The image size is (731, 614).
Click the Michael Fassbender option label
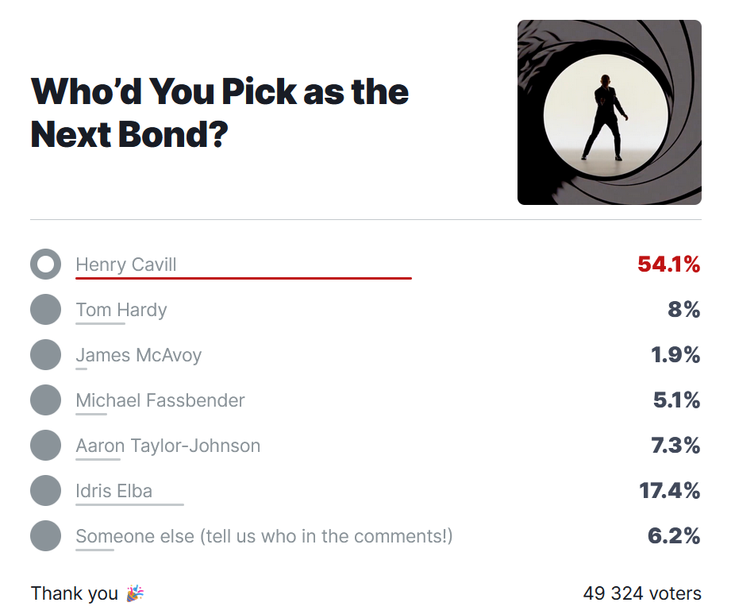[x=160, y=400]
